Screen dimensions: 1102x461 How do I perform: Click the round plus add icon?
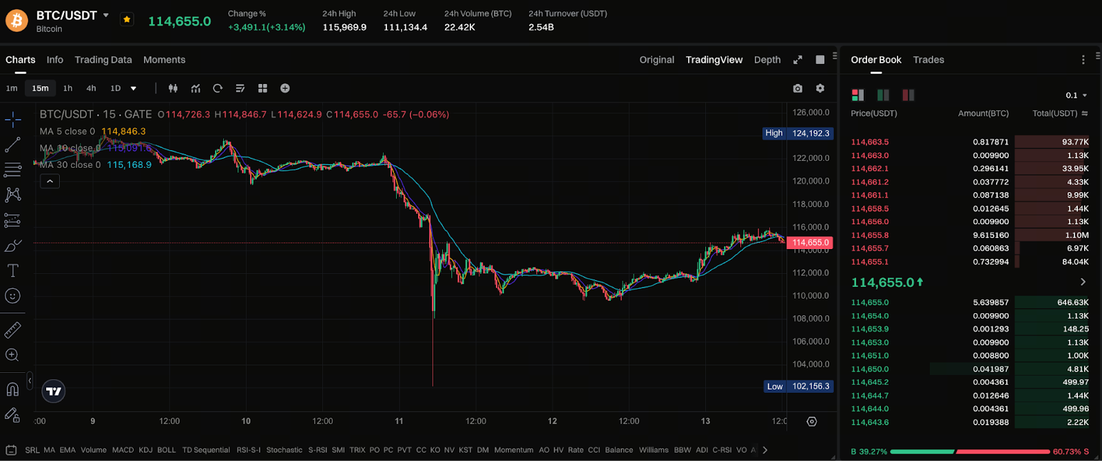click(x=285, y=88)
